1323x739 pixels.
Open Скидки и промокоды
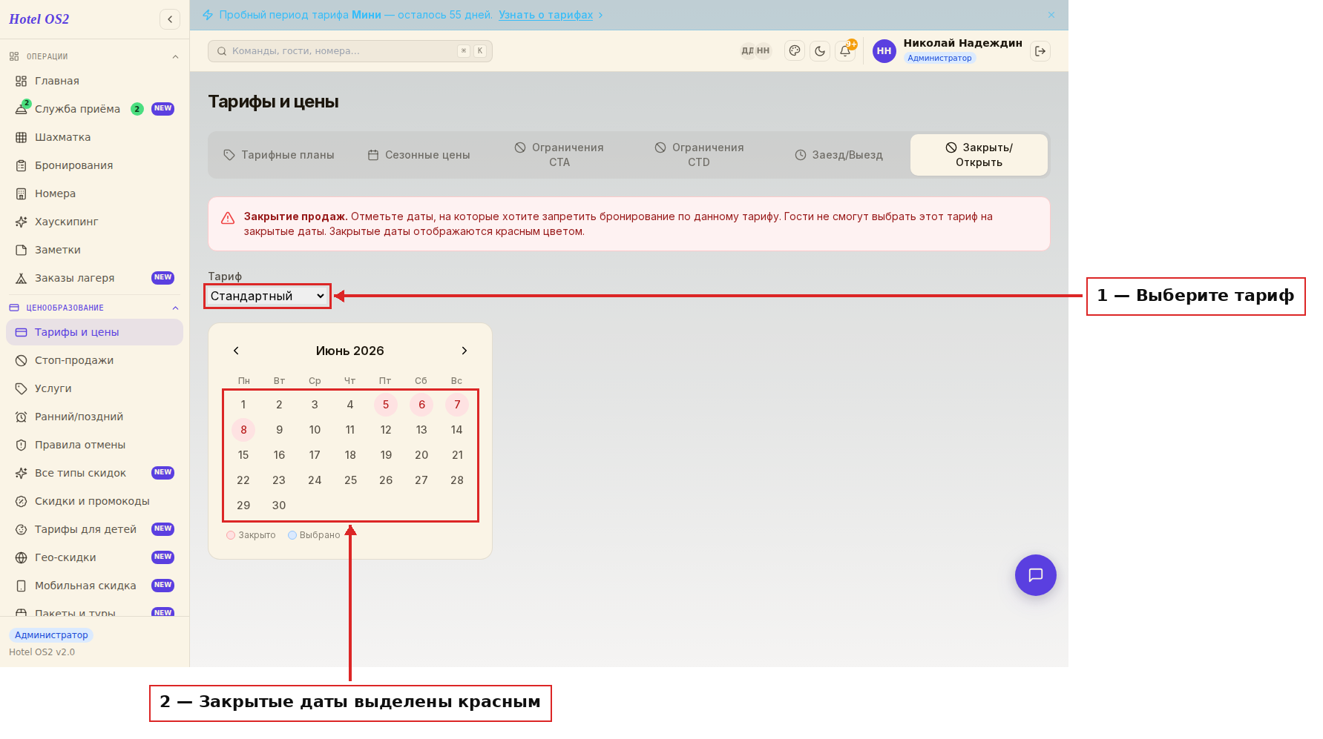(x=94, y=501)
